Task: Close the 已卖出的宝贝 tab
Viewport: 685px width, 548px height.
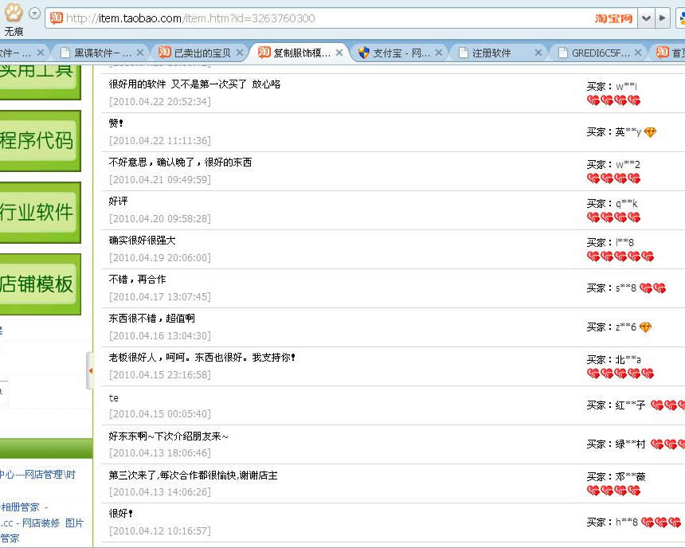Action: pos(240,53)
